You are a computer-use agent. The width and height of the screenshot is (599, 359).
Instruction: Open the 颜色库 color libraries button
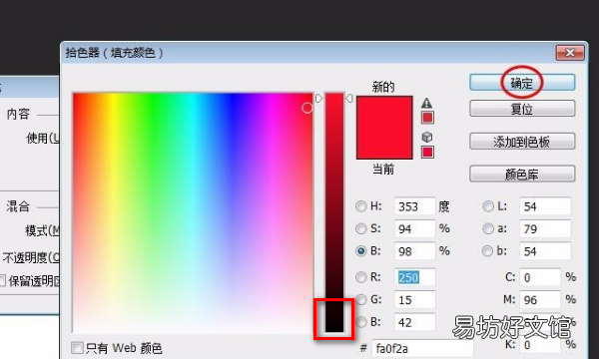click(x=522, y=174)
